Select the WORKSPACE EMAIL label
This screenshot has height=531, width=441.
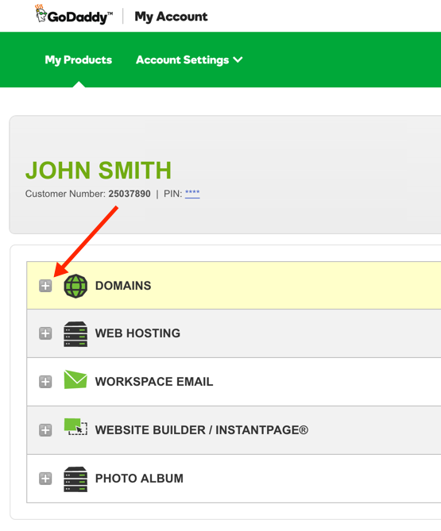coord(154,382)
